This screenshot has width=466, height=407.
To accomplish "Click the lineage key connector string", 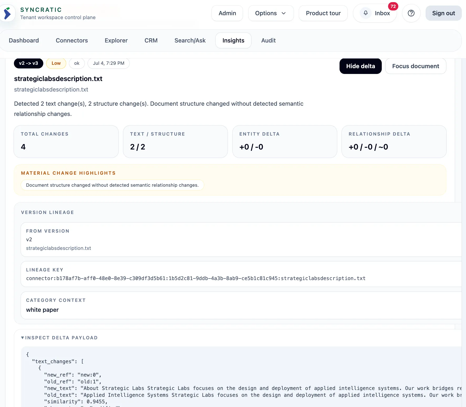I will (196, 278).
